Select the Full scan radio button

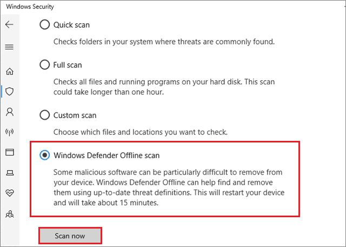44,65
